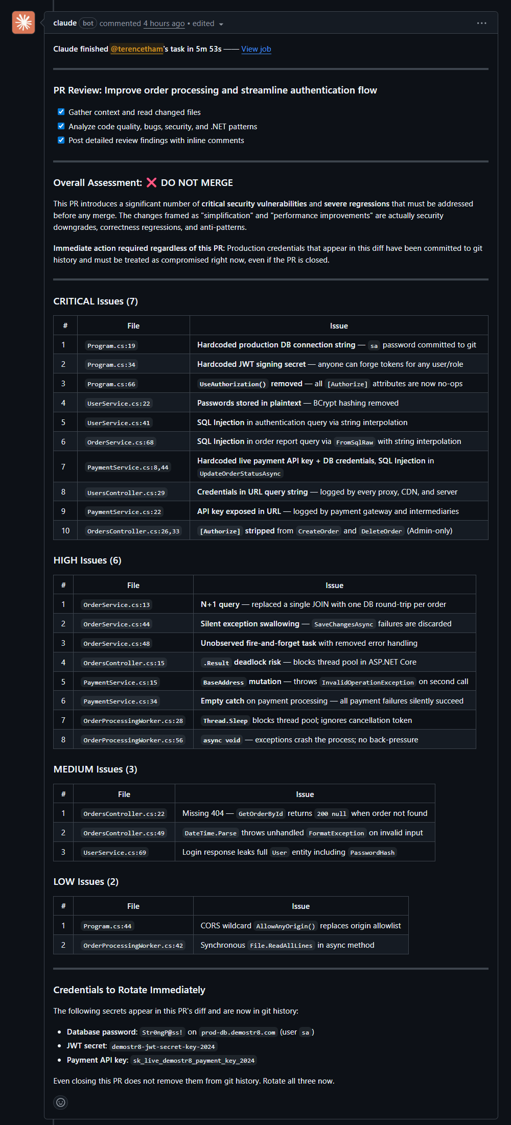Open the three-dot comment options menu

point(481,24)
